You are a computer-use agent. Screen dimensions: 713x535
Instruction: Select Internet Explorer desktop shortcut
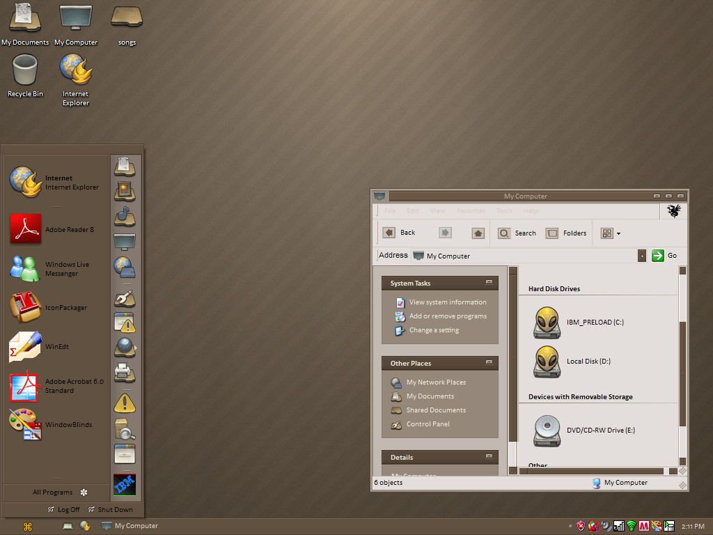coord(76,80)
